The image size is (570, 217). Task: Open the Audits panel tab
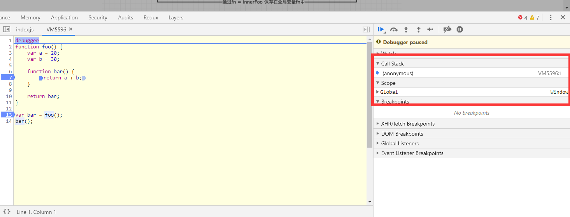click(x=126, y=17)
